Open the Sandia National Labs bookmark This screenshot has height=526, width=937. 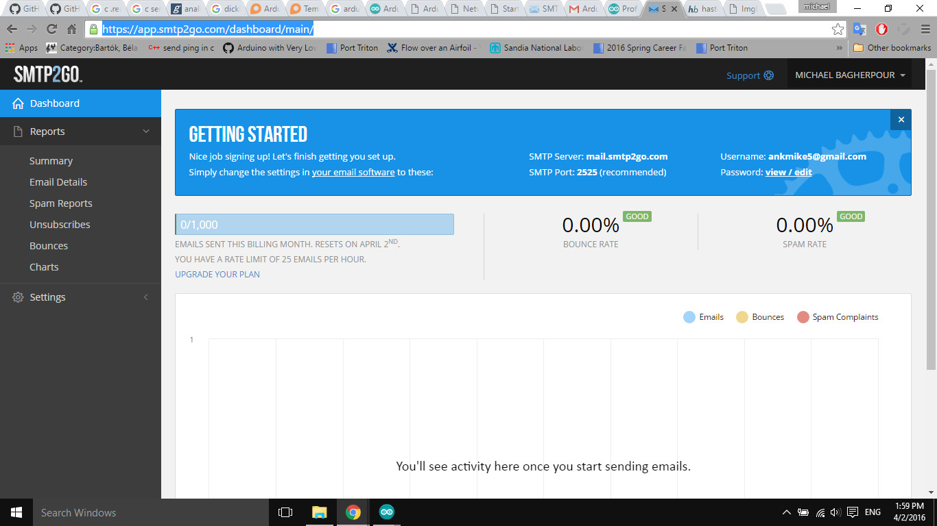click(538, 48)
